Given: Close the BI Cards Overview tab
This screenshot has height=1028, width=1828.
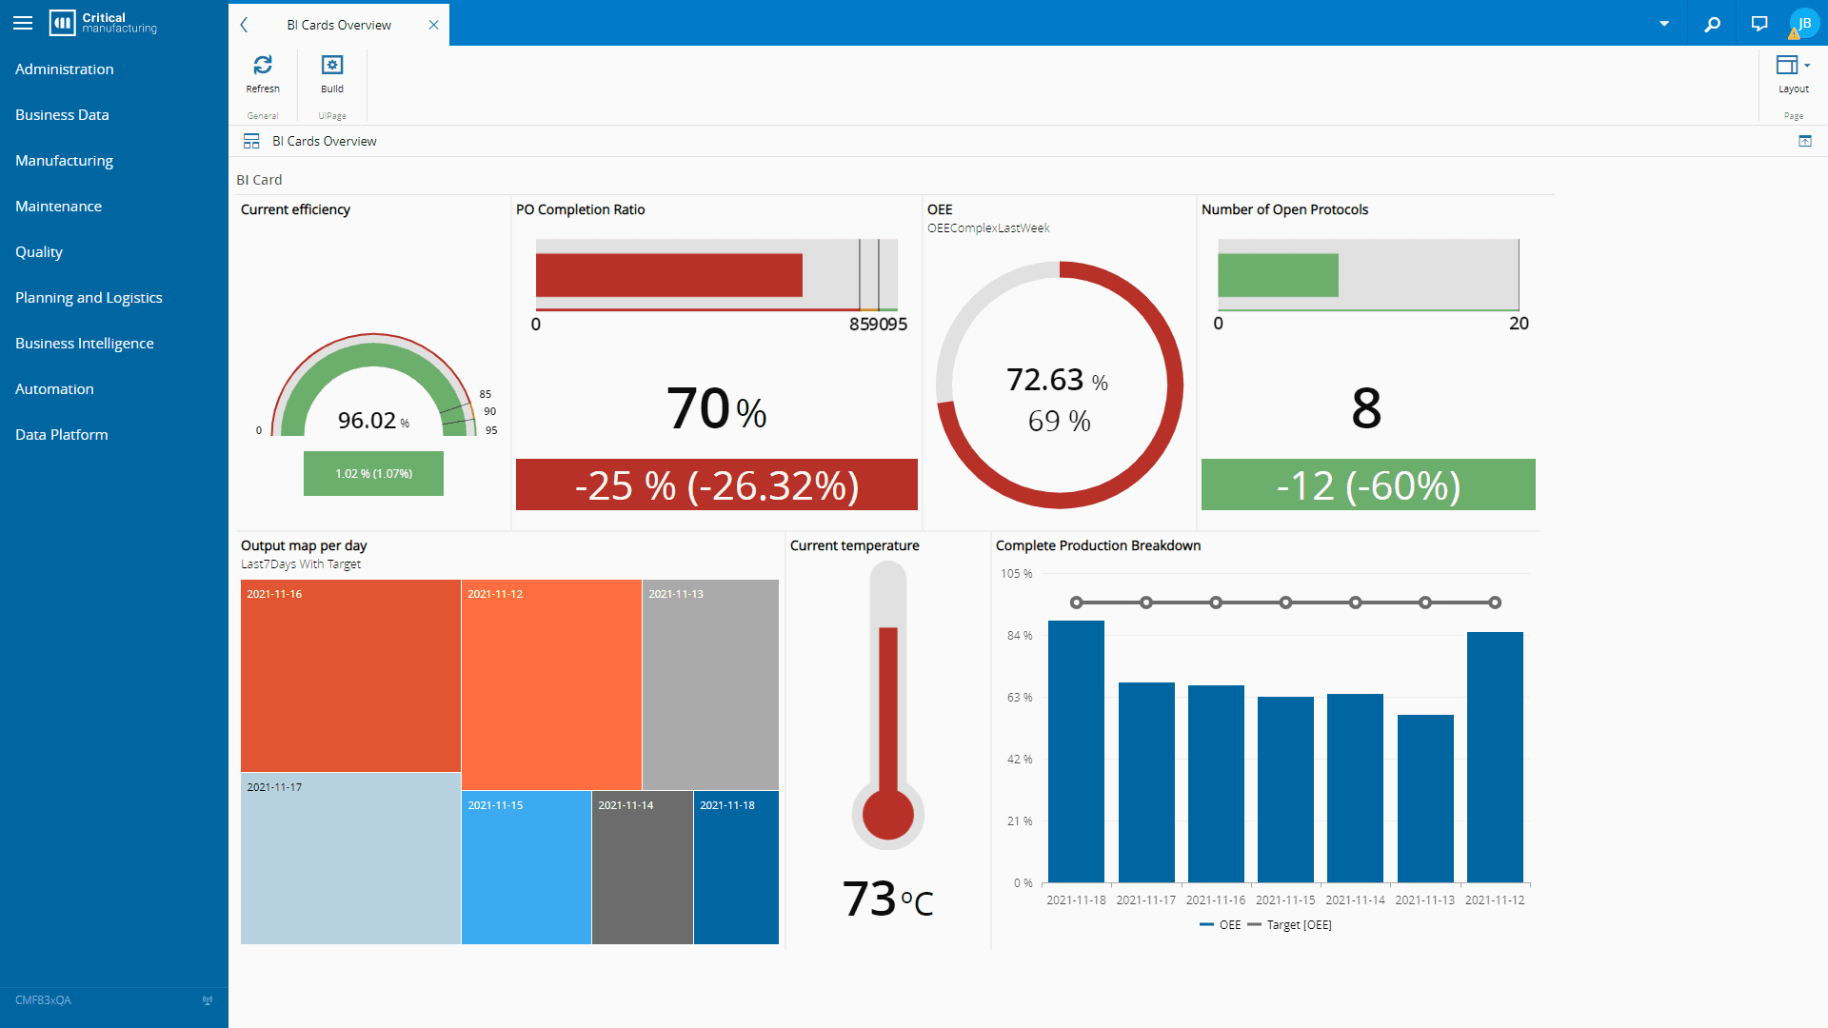Looking at the screenshot, I should [434, 25].
